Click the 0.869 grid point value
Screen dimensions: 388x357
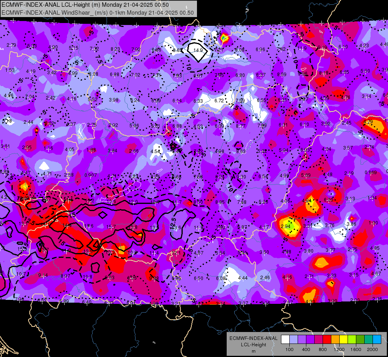371,173
